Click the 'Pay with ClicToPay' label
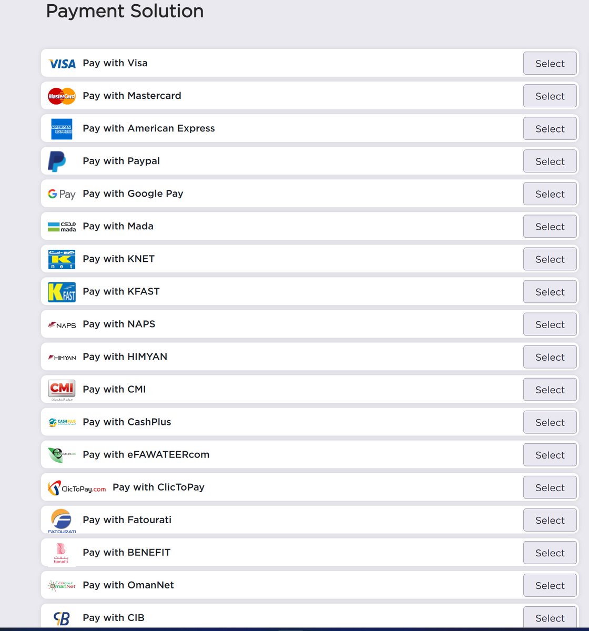The width and height of the screenshot is (589, 631). (x=158, y=487)
